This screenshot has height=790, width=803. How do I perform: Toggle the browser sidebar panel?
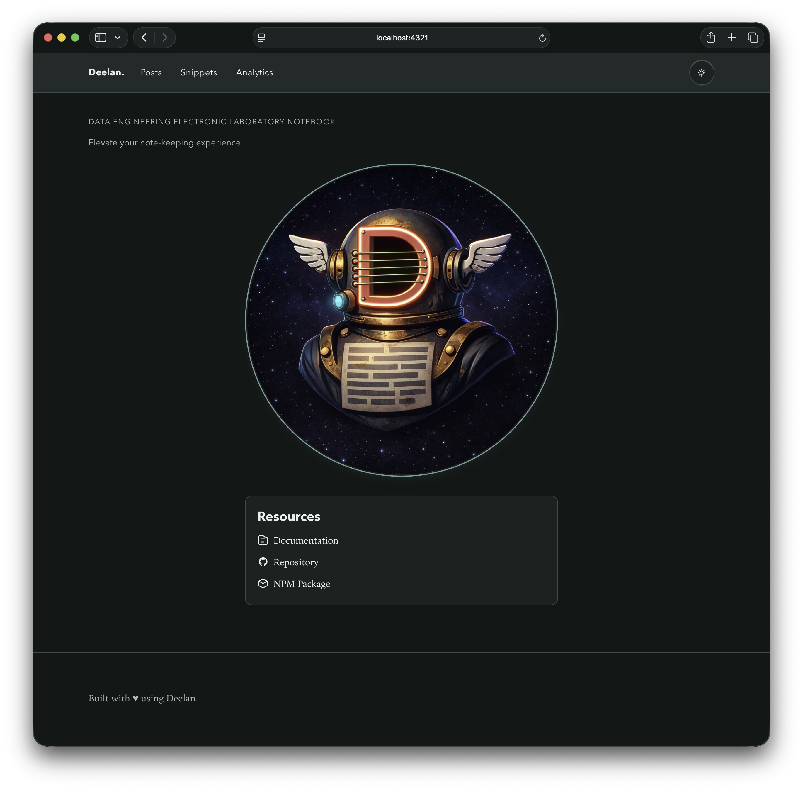[x=101, y=37]
